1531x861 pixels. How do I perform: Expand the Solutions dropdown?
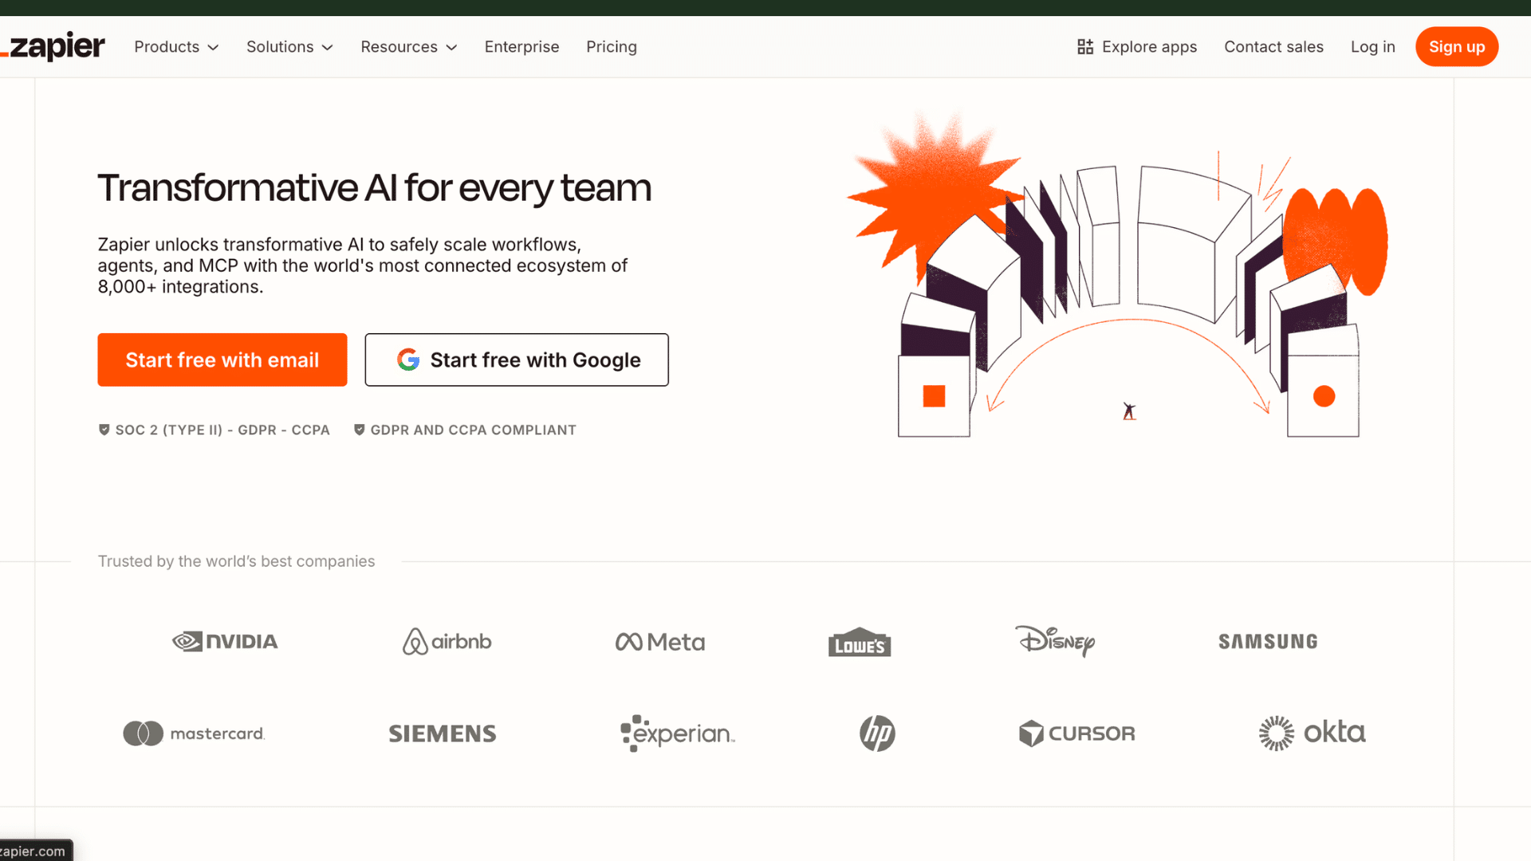click(289, 46)
